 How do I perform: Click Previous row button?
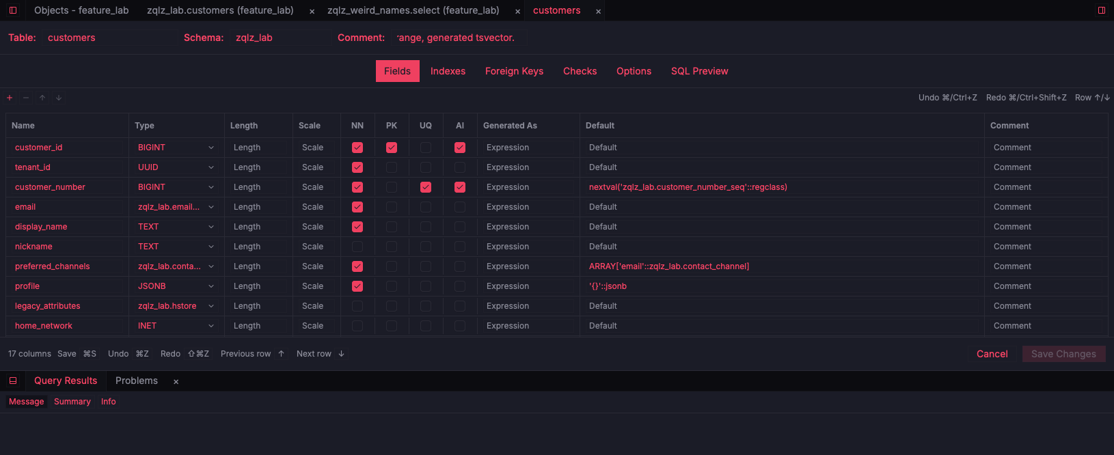[252, 354]
